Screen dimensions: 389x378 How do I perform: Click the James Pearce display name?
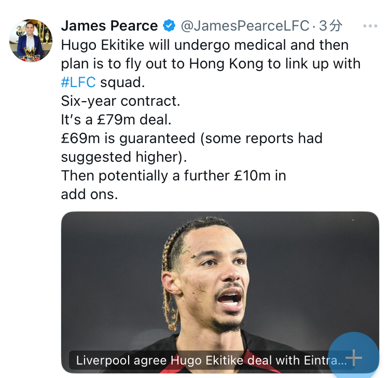(x=109, y=26)
